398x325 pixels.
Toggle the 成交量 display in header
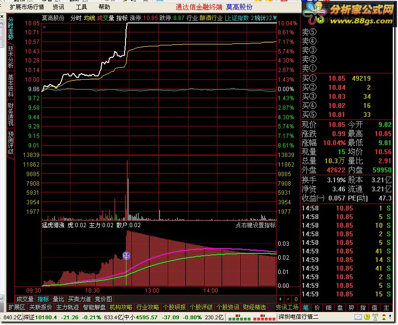click(x=105, y=18)
